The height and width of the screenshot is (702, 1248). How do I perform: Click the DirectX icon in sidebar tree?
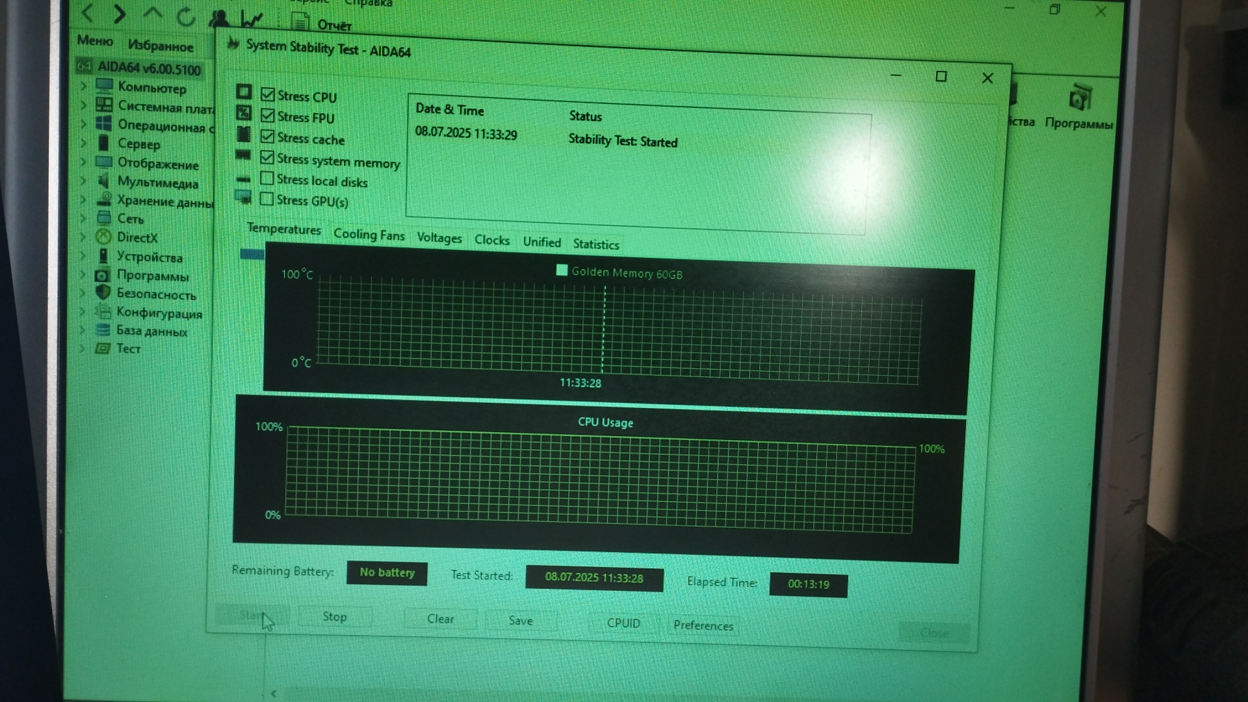[103, 237]
